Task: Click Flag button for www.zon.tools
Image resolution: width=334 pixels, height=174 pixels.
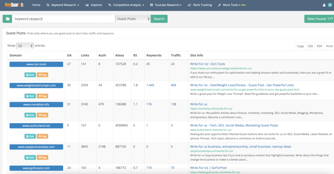Action: tap(42, 75)
